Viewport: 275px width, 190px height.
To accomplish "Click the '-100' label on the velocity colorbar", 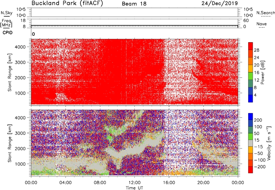I will pyautogui.click(x=260, y=160).
